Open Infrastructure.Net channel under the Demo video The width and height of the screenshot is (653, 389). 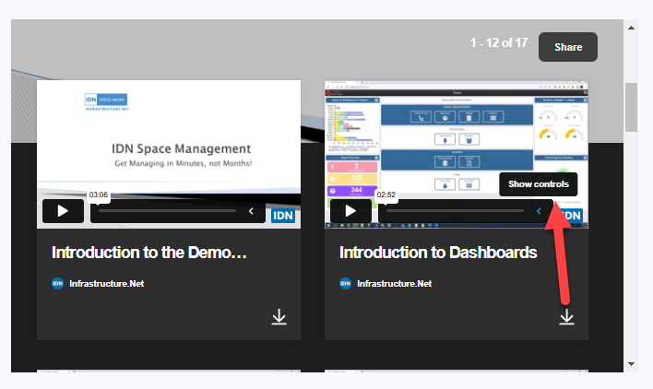coord(107,284)
